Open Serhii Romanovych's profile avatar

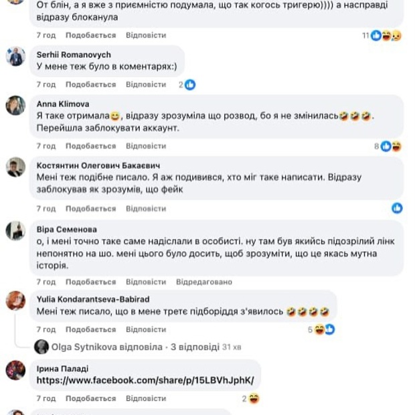click(15, 56)
